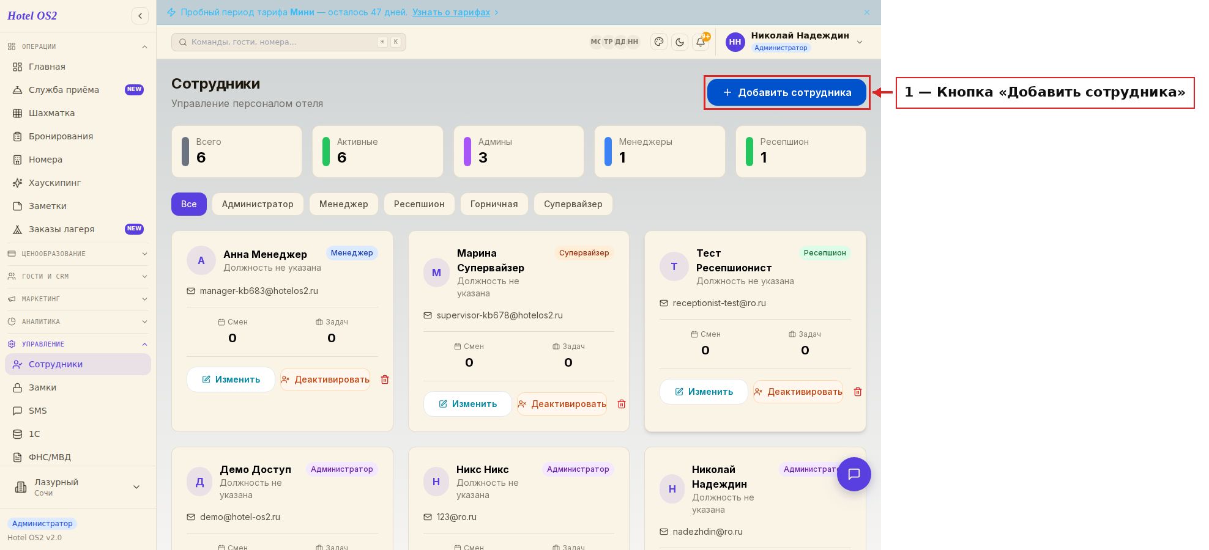This screenshot has width=1209, height=550.
Task: Delete Тест Ресепшионист with trash icon
Action: (858, 392)
